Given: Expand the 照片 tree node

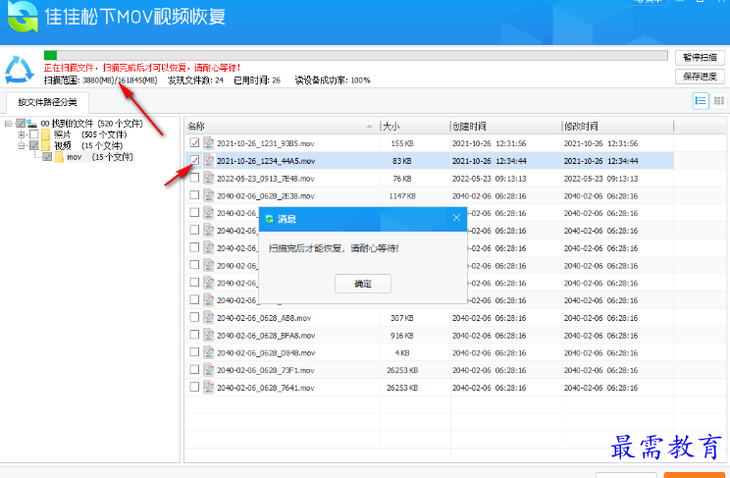Looking at the screenshot, I should pyautogui.click(x=21, y=134).
